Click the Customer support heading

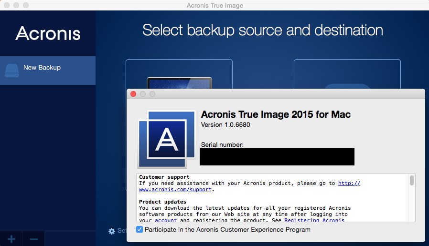click(164, 177)
